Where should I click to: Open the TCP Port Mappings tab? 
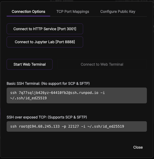coord(73,11)
